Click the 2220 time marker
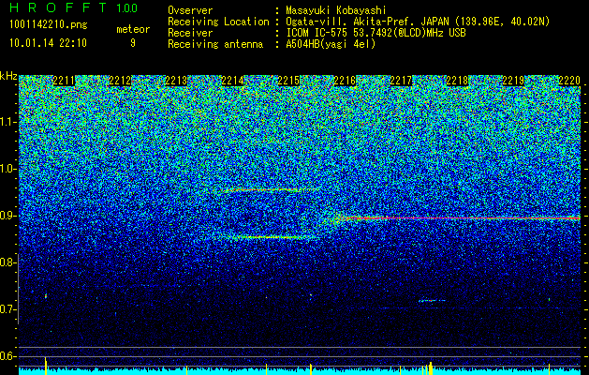The image size is (589, 375). coord(570,81)
